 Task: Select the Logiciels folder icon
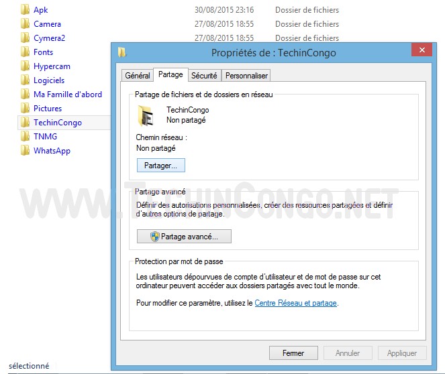tap(25, 80)
